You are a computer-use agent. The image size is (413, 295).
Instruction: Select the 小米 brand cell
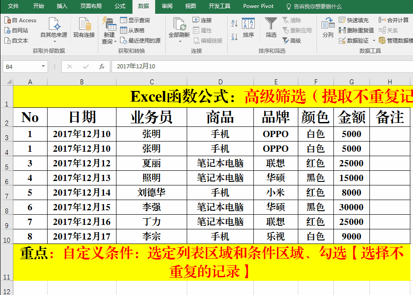(276, 193)
